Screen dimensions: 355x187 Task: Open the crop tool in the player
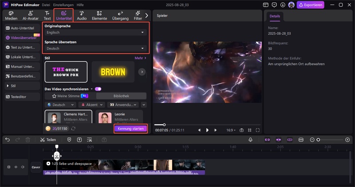[x=249, y=130]
